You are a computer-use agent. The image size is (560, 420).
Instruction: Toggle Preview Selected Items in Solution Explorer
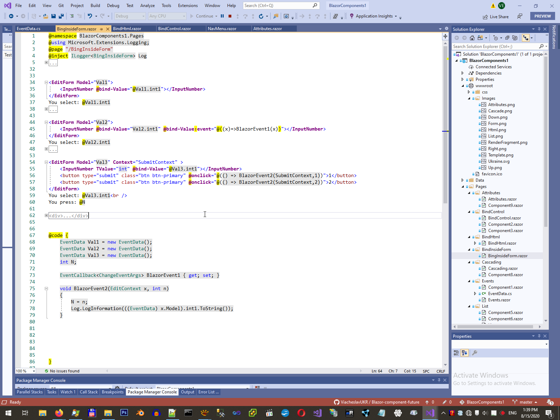coord(525,38)
